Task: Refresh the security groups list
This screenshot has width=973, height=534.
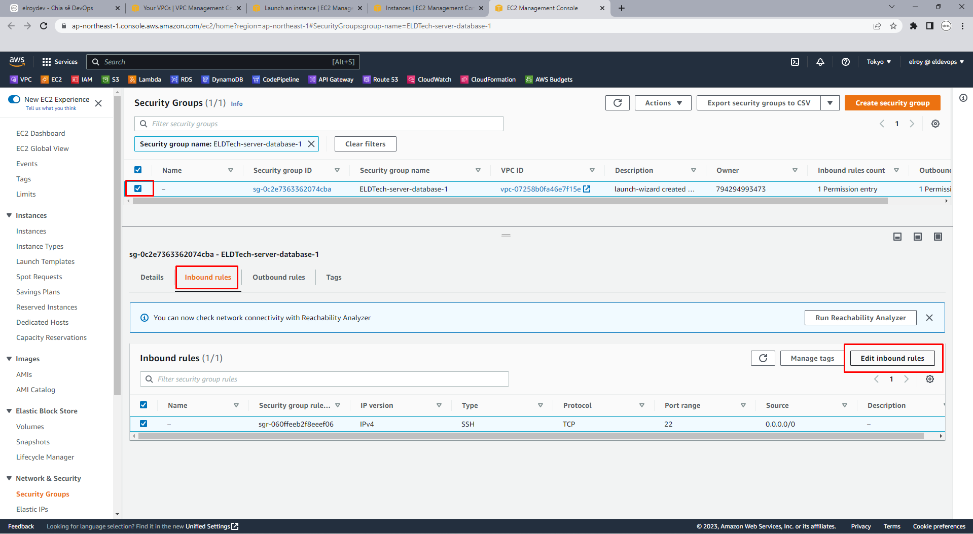Action: click(x=618, y=103)
